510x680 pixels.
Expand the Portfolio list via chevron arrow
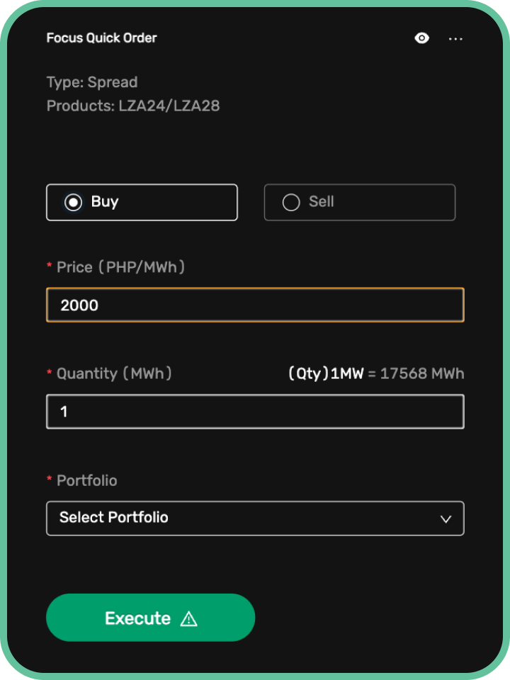446,519
